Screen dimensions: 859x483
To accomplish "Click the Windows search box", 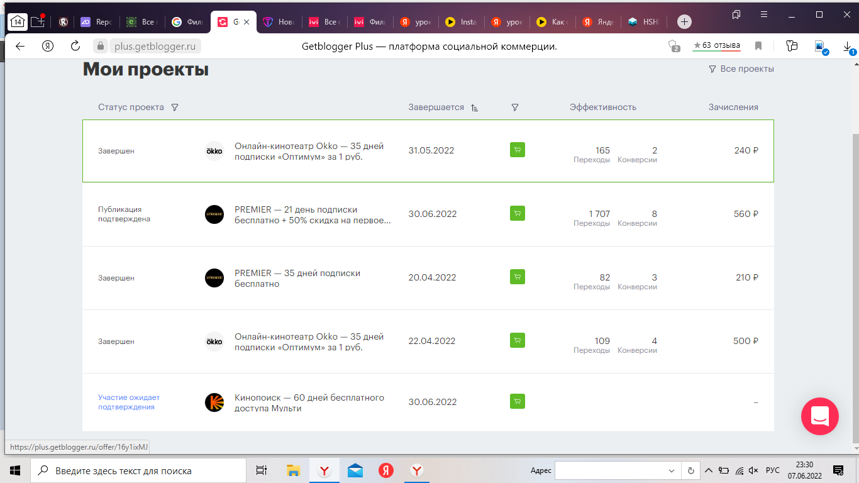I will [138, 470].
